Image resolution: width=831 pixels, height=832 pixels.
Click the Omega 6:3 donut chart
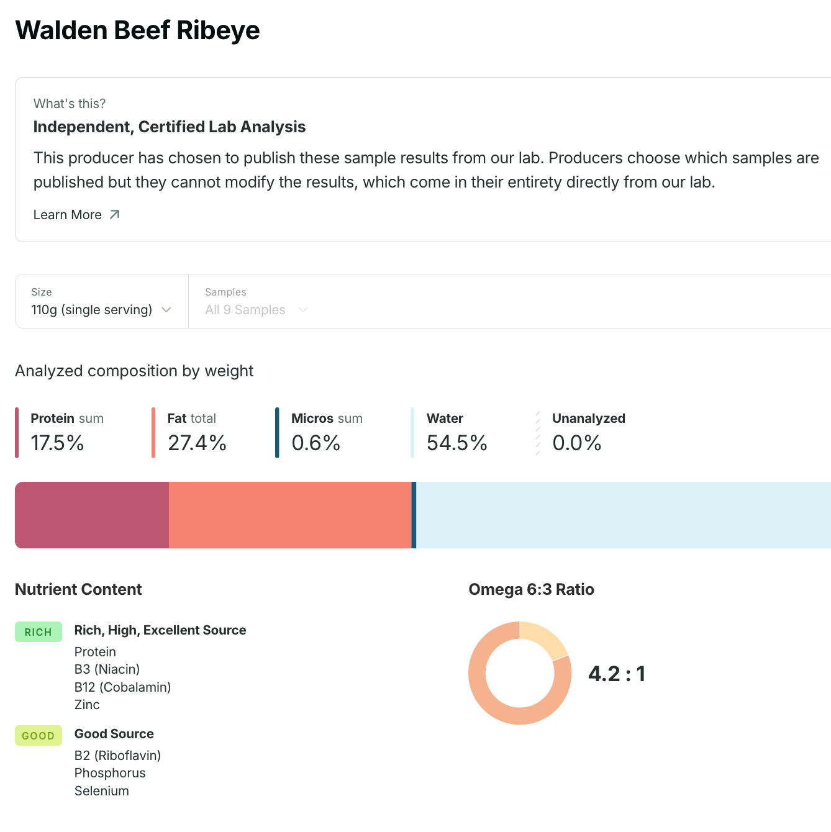point(520,673)
